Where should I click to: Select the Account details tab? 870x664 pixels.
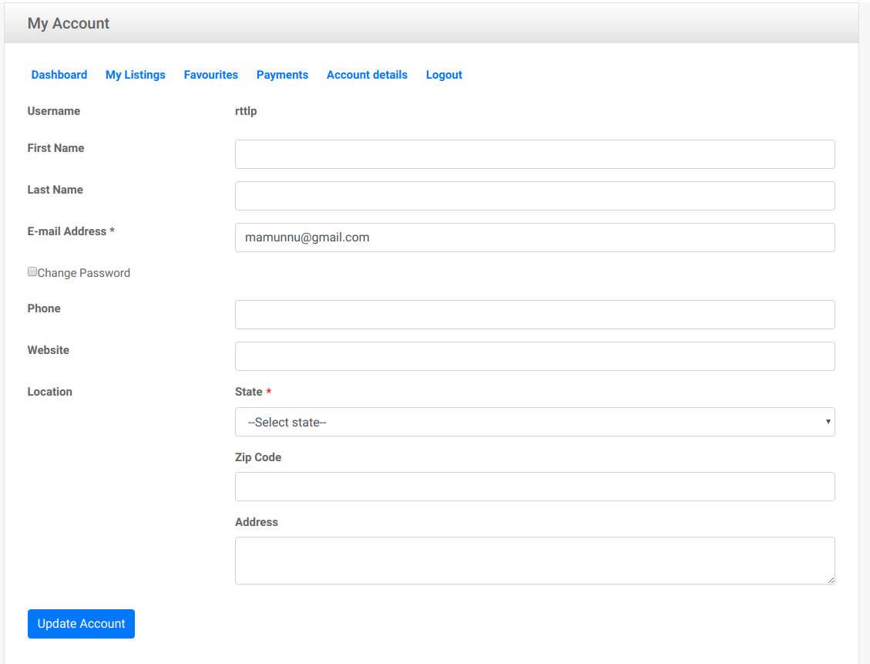click(367, 75)
